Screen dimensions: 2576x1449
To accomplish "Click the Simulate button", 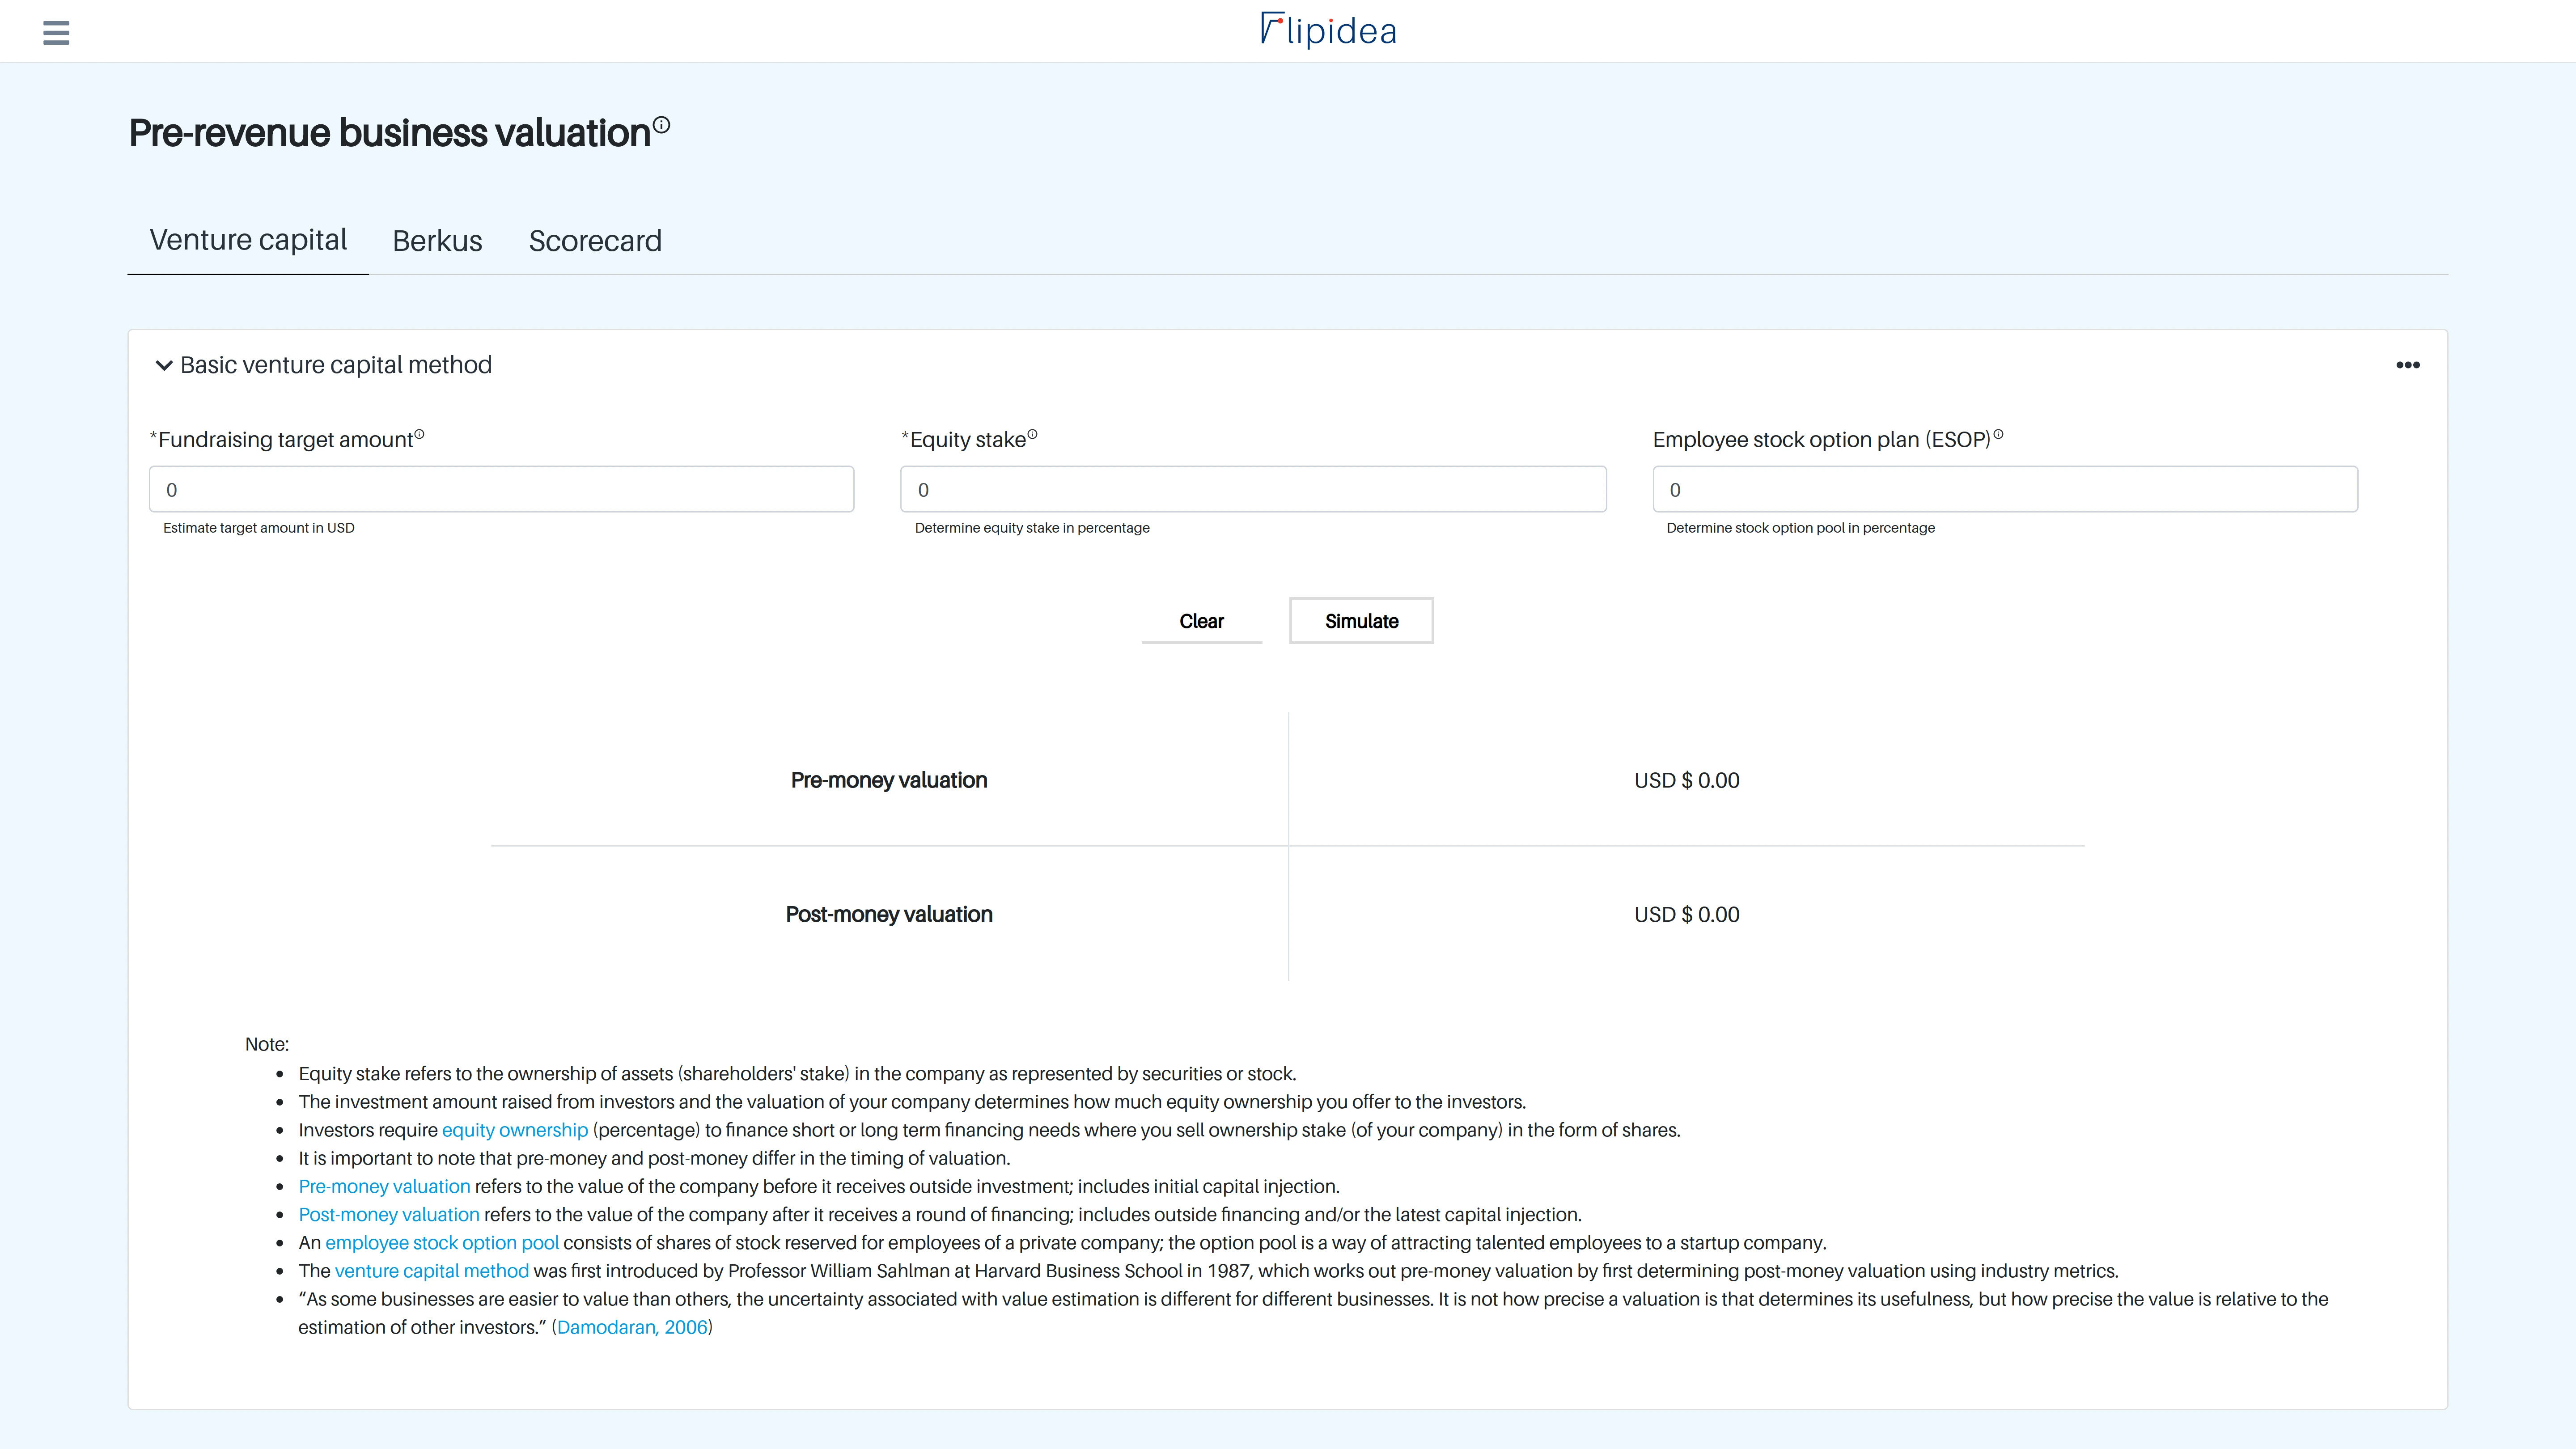I will coord(1360,621).
